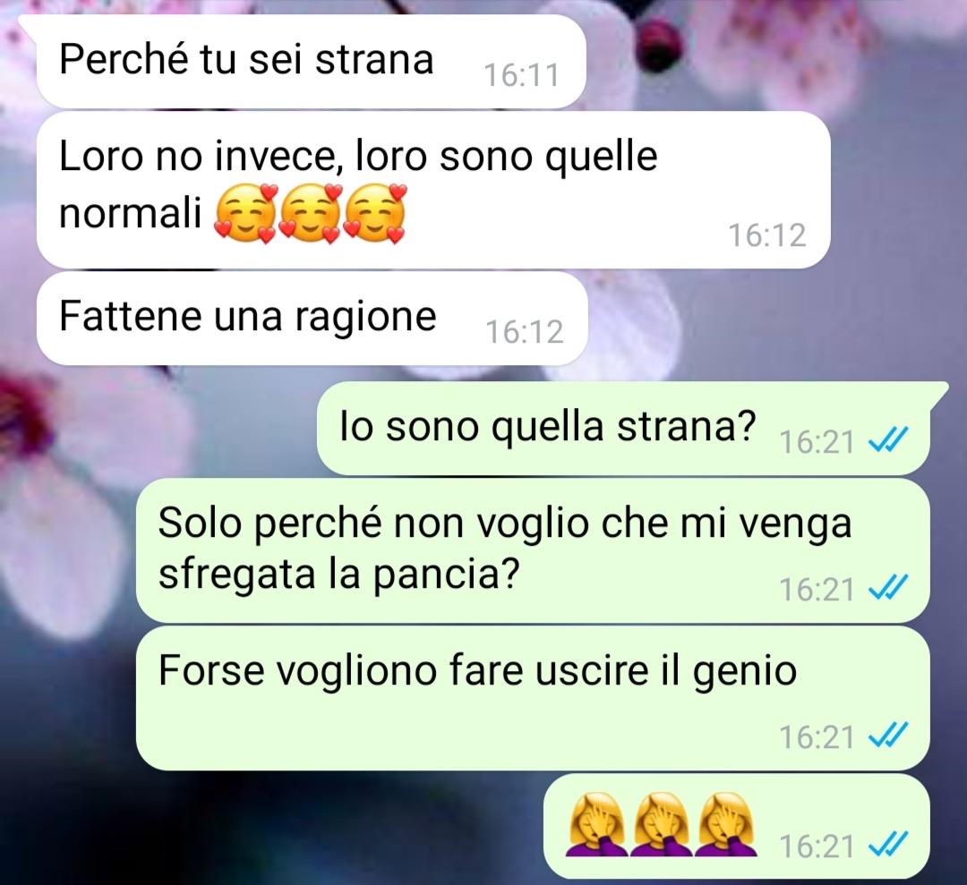Image resolution: width=967 pixels, height=885 pixels.
Task: Select the 'Io sono quella strana?' message
Action: [x=624, y=429]
